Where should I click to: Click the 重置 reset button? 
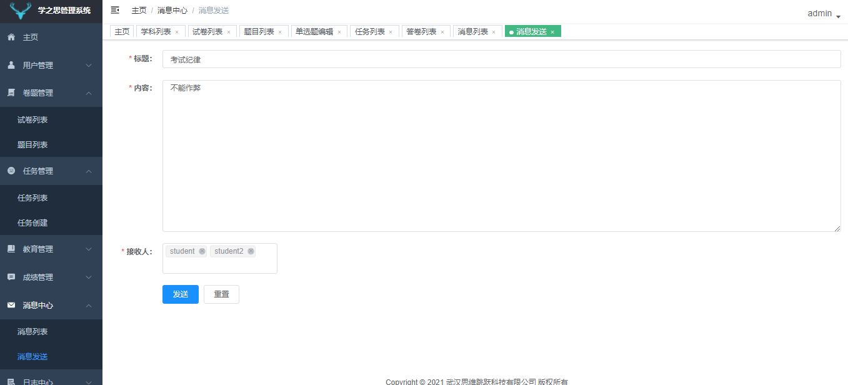(x=221, y=294)
